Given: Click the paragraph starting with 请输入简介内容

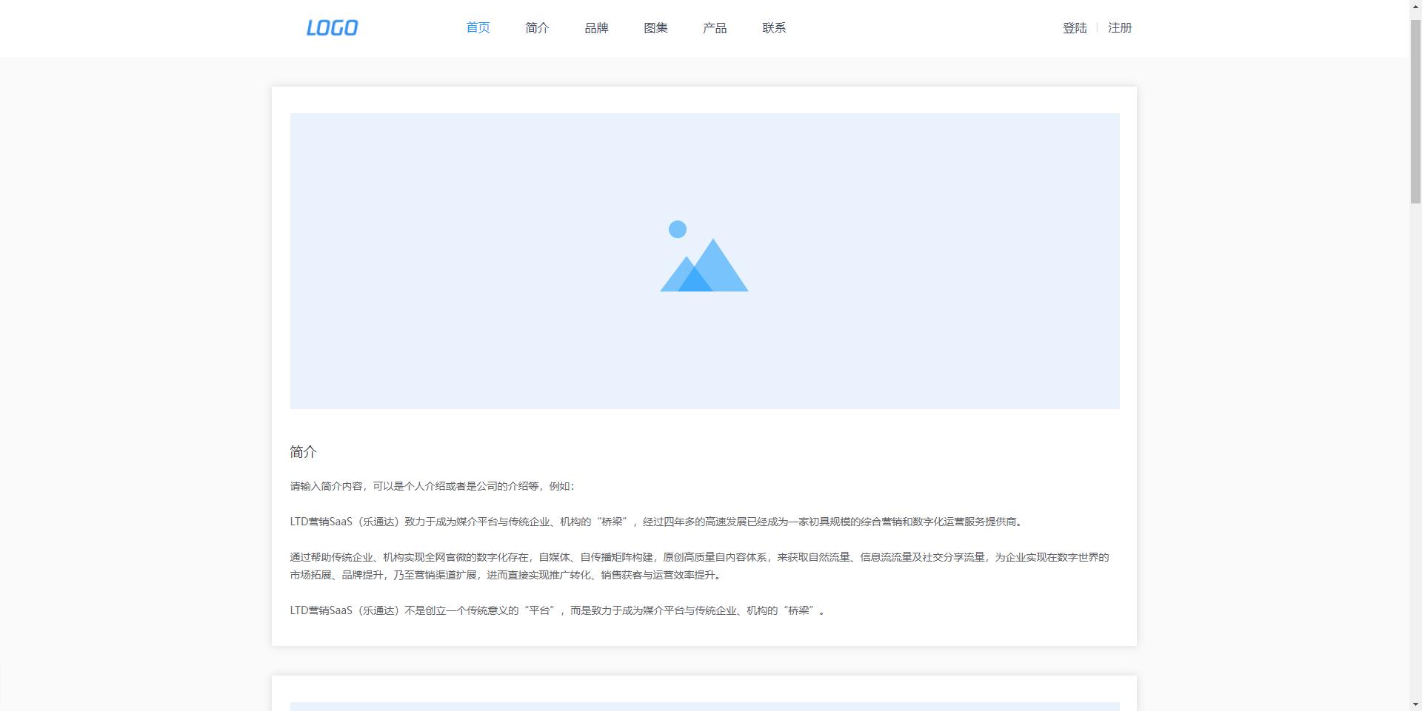Looking at the screenshot, I should [x=433, y=486].
